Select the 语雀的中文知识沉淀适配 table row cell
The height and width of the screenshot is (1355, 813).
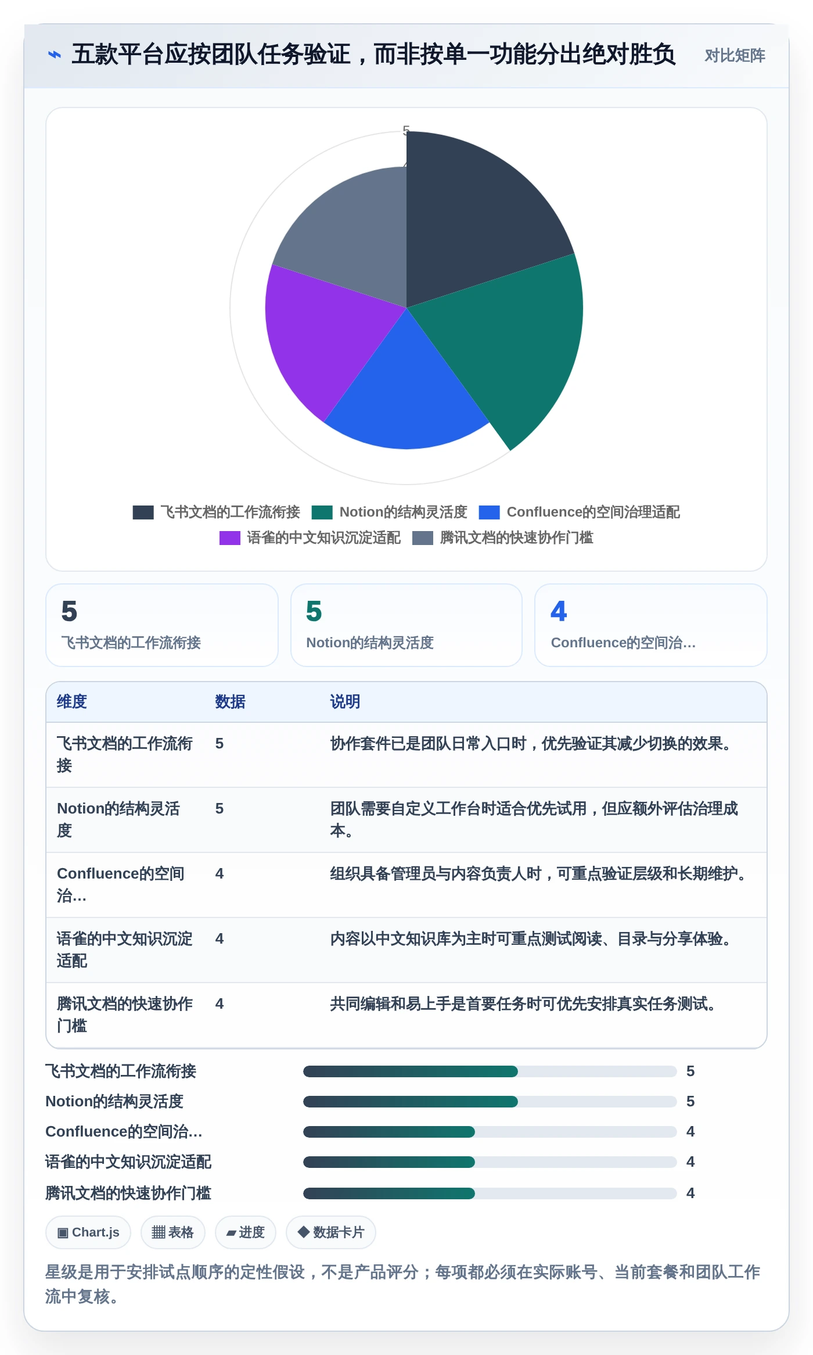(125, 950)
